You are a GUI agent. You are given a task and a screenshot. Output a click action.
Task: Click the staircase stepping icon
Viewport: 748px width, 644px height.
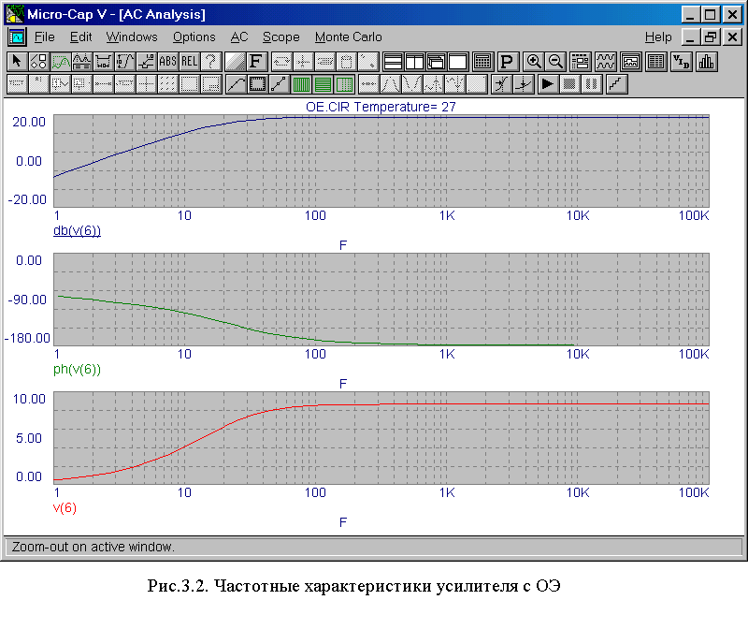point(616,84)
